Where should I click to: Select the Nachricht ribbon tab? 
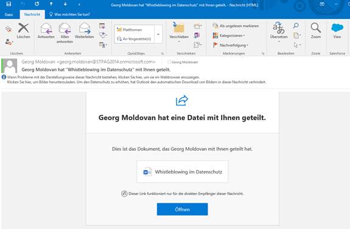32,14
